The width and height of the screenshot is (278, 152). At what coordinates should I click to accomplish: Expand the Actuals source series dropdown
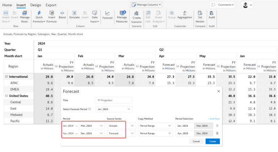point(132,126)
